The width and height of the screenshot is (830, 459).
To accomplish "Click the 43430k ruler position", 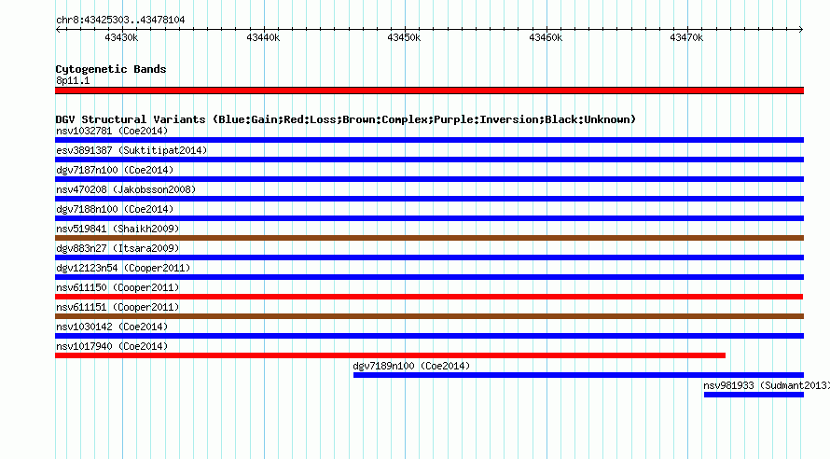I will coord(121,37).
